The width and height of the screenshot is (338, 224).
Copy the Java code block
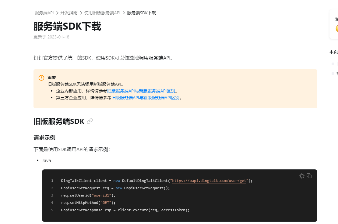pos(309,176)
